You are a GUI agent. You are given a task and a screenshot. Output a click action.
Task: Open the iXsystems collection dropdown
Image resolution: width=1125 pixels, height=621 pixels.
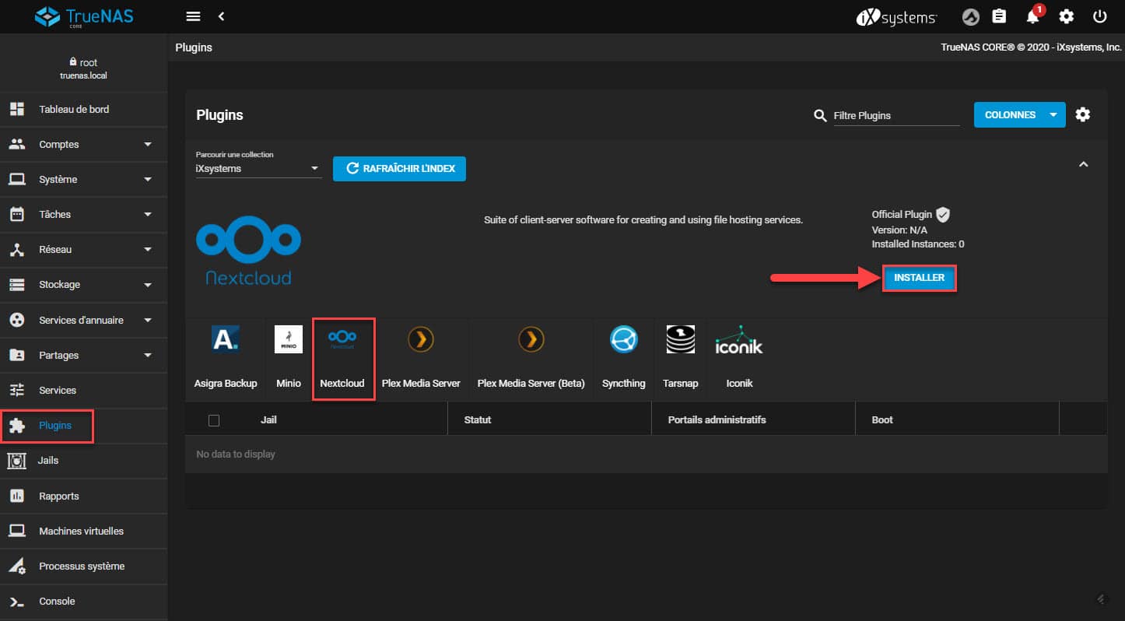[258, 168]
